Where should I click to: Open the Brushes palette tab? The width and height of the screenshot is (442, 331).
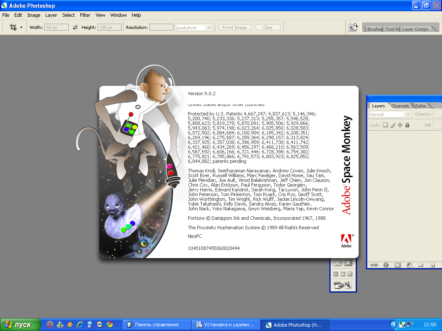(375, 29)
